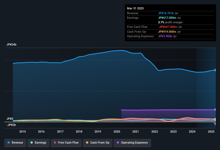Viewport: 220px width, 150px height.
Task: Click the JP¥0 y-axis label
Action: point(10,119)
